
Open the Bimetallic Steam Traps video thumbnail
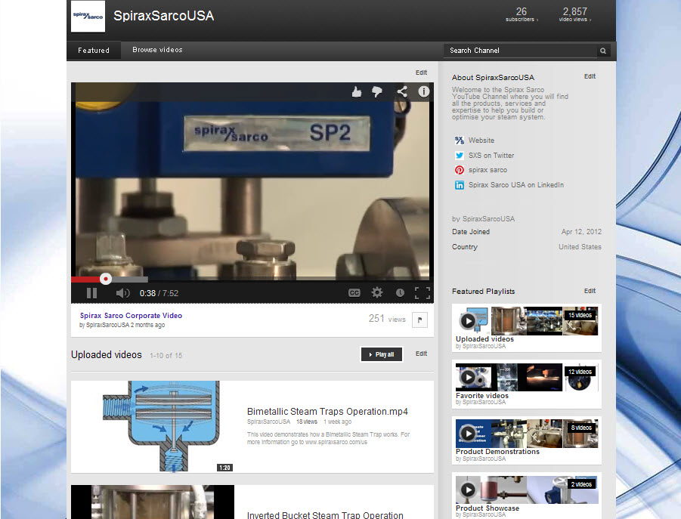[153, 426]
